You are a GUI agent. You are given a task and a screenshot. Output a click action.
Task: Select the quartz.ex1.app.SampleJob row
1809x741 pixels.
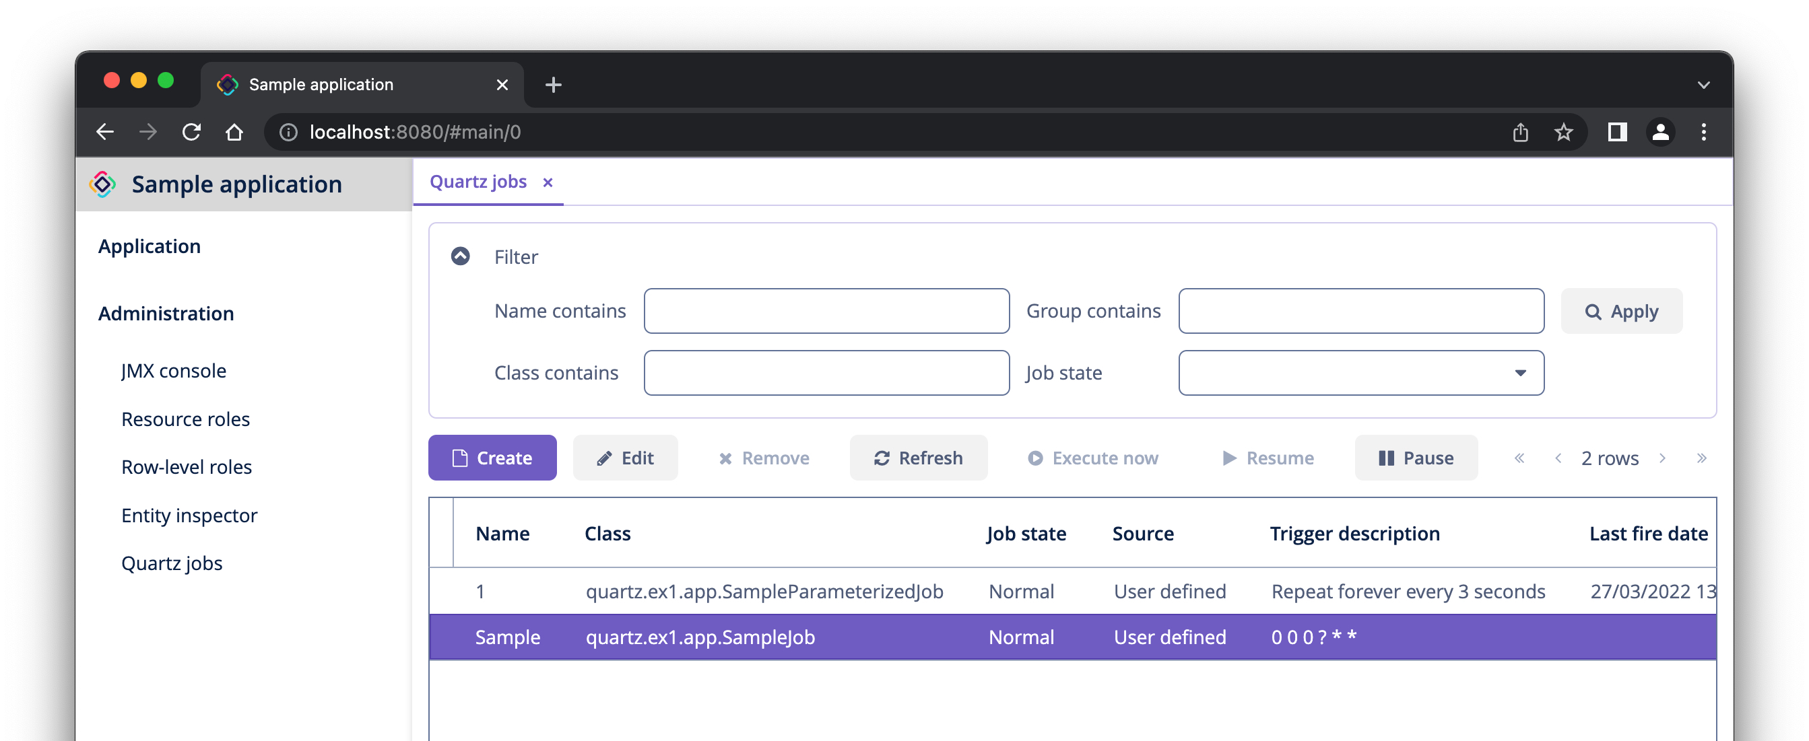[x=1072, y=637]
